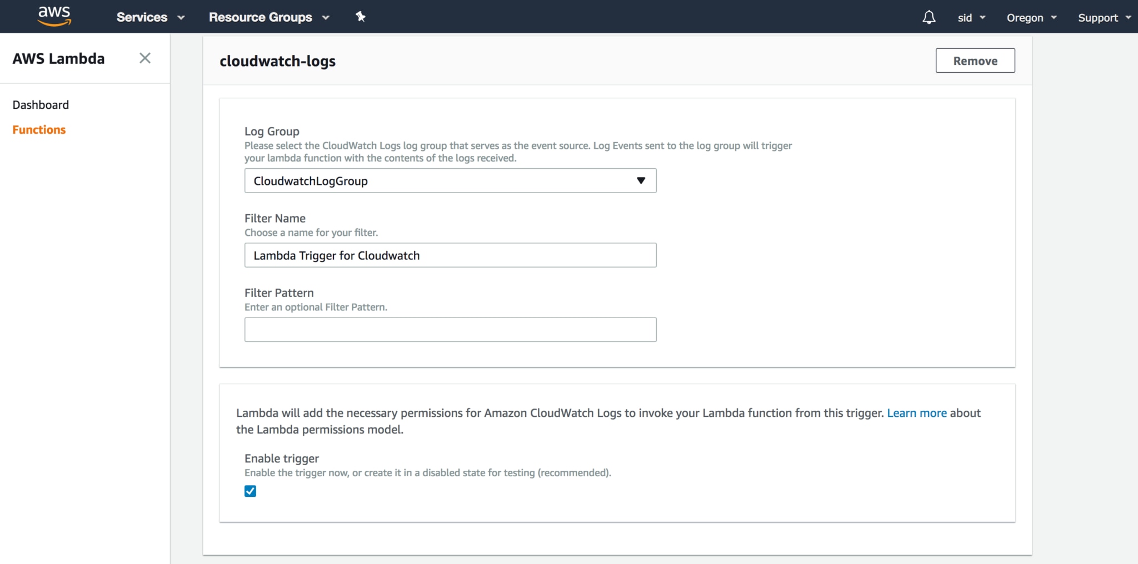
Task: Open the notifications bell
Action: pyautogui.click(x=929, y=17)
